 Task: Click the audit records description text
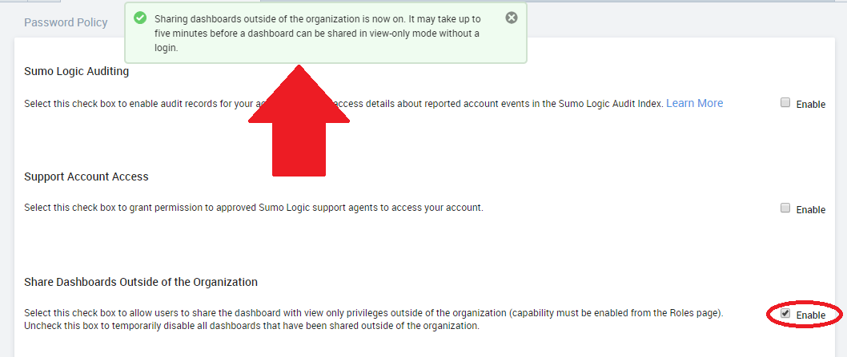(343, 104)
